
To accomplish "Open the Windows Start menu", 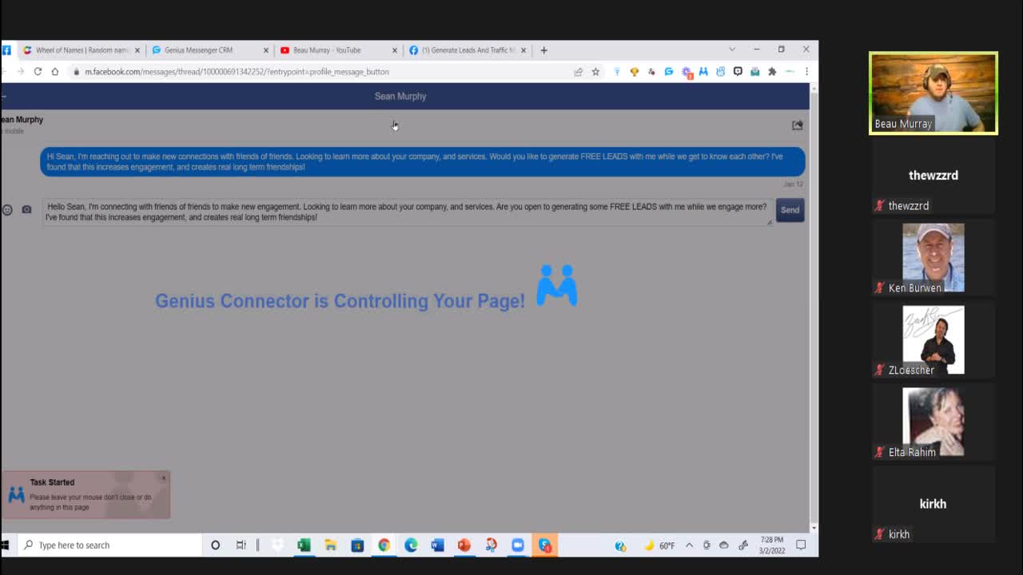I will [x=5, y=545].
